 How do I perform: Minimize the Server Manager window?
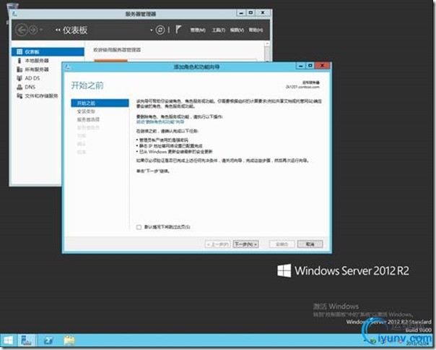point(241,13)
